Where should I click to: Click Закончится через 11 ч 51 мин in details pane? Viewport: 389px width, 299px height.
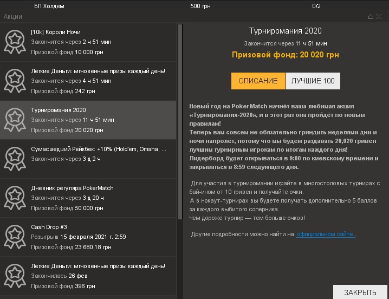[x=286, y=44]
